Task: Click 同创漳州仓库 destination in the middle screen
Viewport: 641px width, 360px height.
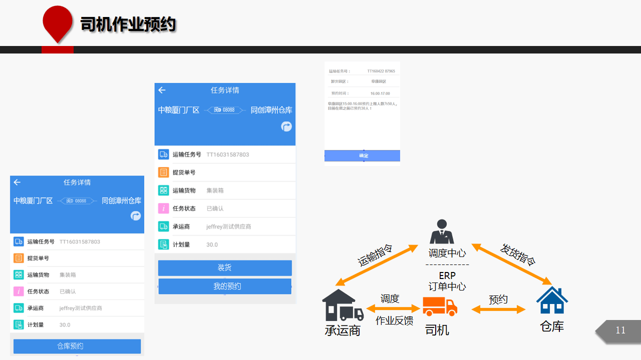Action: click(x=271, y=110)
